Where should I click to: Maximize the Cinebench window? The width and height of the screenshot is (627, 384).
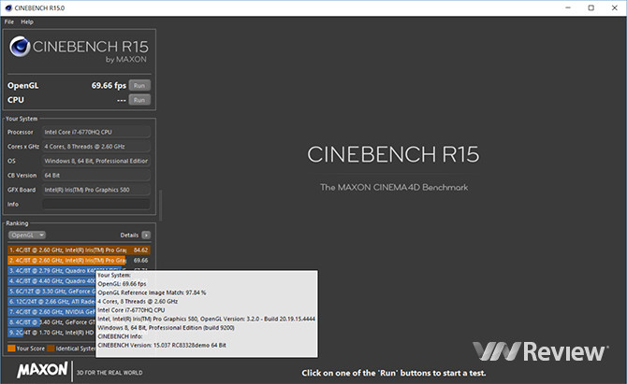pyautogui.click(x=591, y=7)
